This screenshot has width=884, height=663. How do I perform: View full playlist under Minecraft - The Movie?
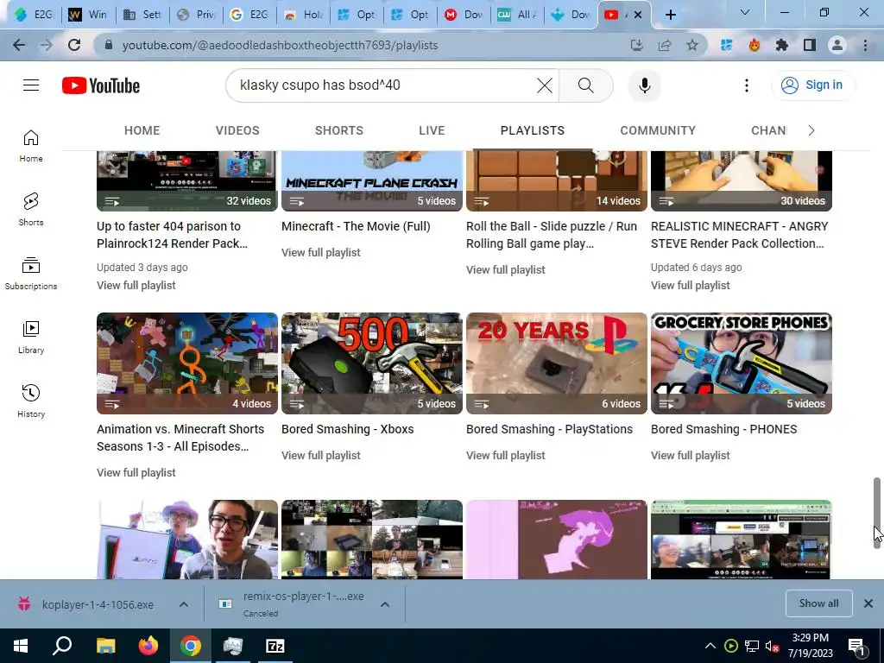tap(321, 253)
